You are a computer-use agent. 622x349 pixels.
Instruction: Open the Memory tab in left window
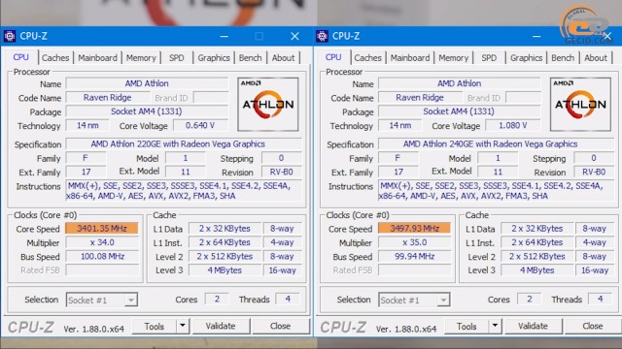pyautogui.click(x=141, y=58)
